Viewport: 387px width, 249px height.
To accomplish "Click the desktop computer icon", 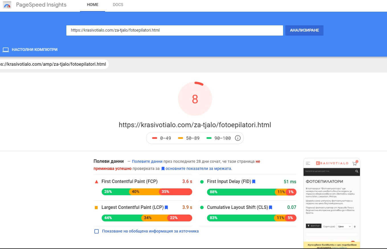I will tap(6, 50).
